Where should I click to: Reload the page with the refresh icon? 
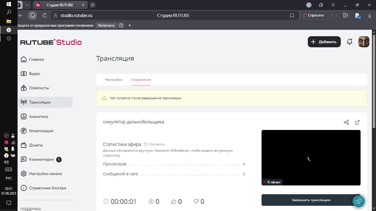44,15
